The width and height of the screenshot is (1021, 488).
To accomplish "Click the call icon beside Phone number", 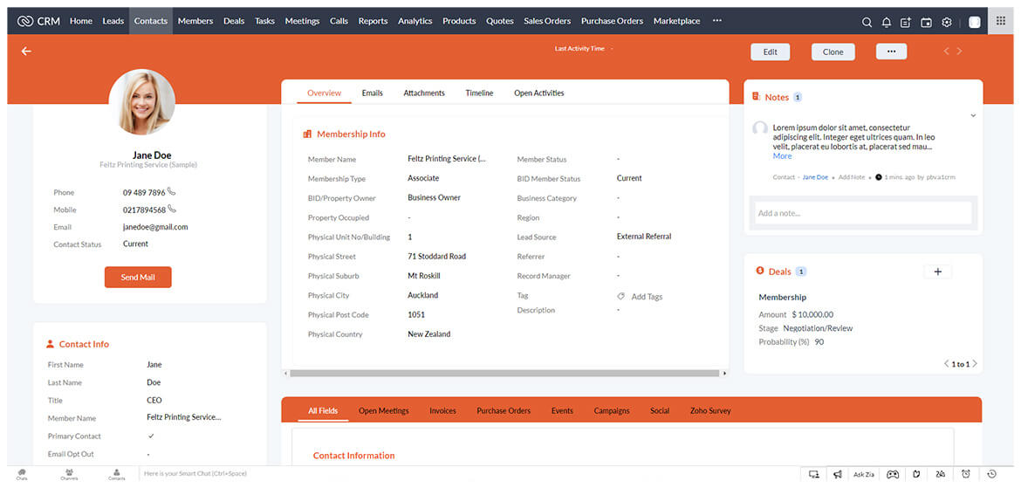I will click(x=172, y=192).
